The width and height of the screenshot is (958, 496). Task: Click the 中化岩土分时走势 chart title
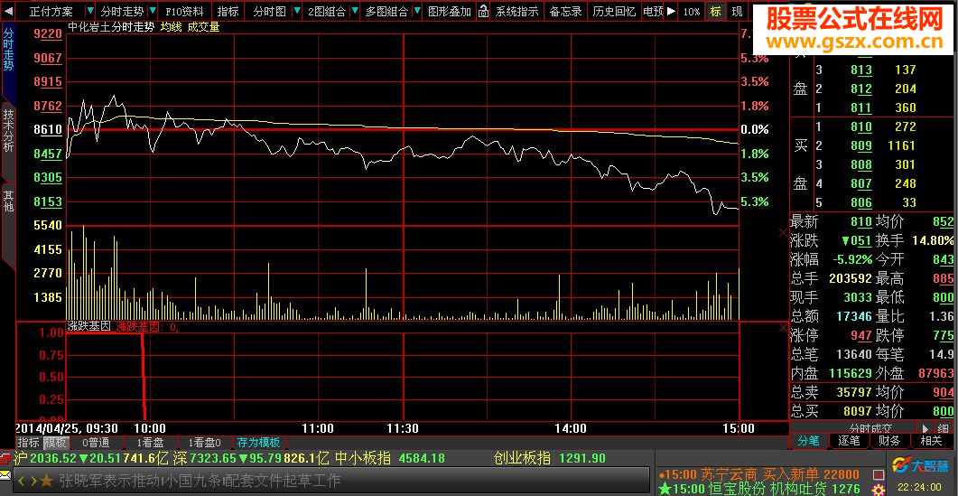pyautogui.click(x=111, y=27)
